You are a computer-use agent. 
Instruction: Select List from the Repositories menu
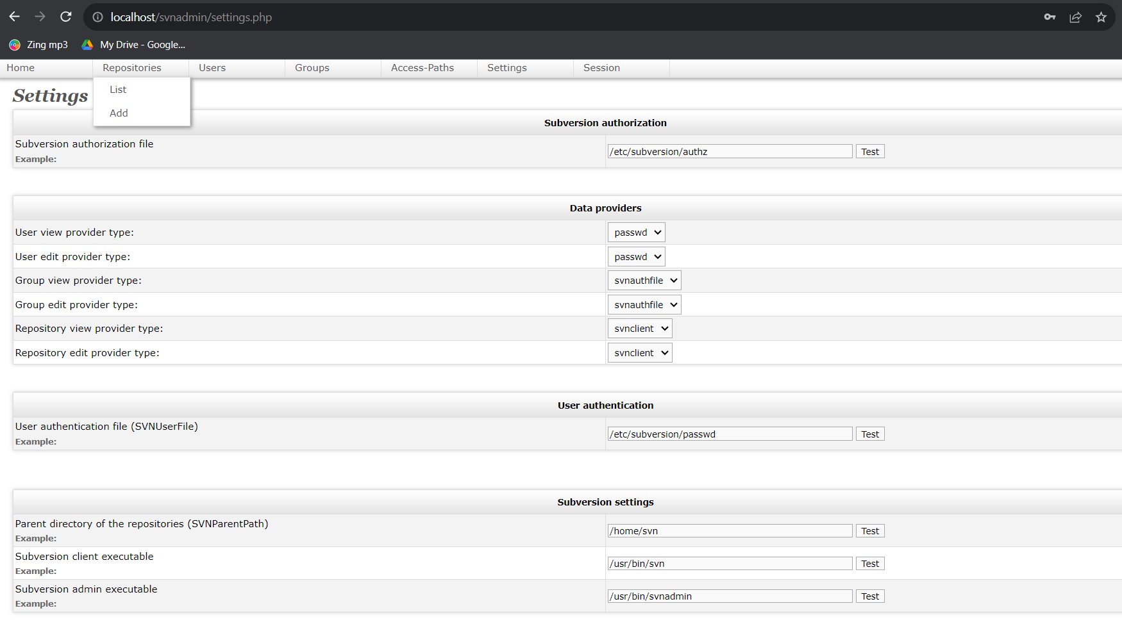click(x=118, y=90)
